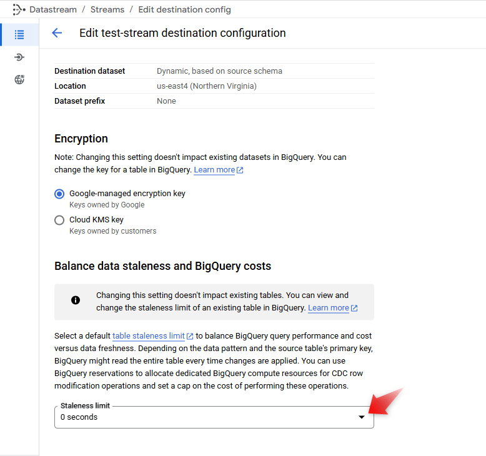
Task: Select Google-managed encryption key option
Action: click(x=59, y=194)
